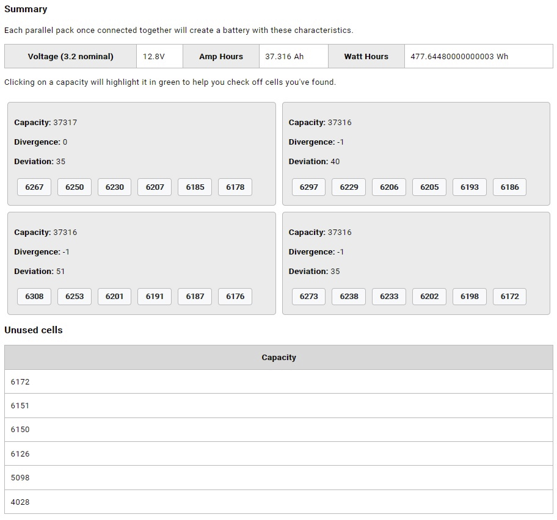This screenshot has width=557, height=520.
Task: Click the 6205 capacity button
Action: point(429,187)
